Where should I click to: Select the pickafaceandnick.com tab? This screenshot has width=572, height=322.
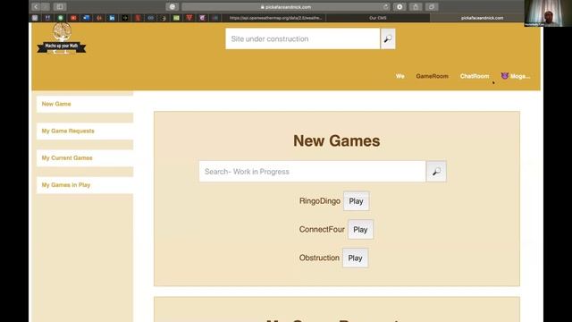tap(482, 18)
